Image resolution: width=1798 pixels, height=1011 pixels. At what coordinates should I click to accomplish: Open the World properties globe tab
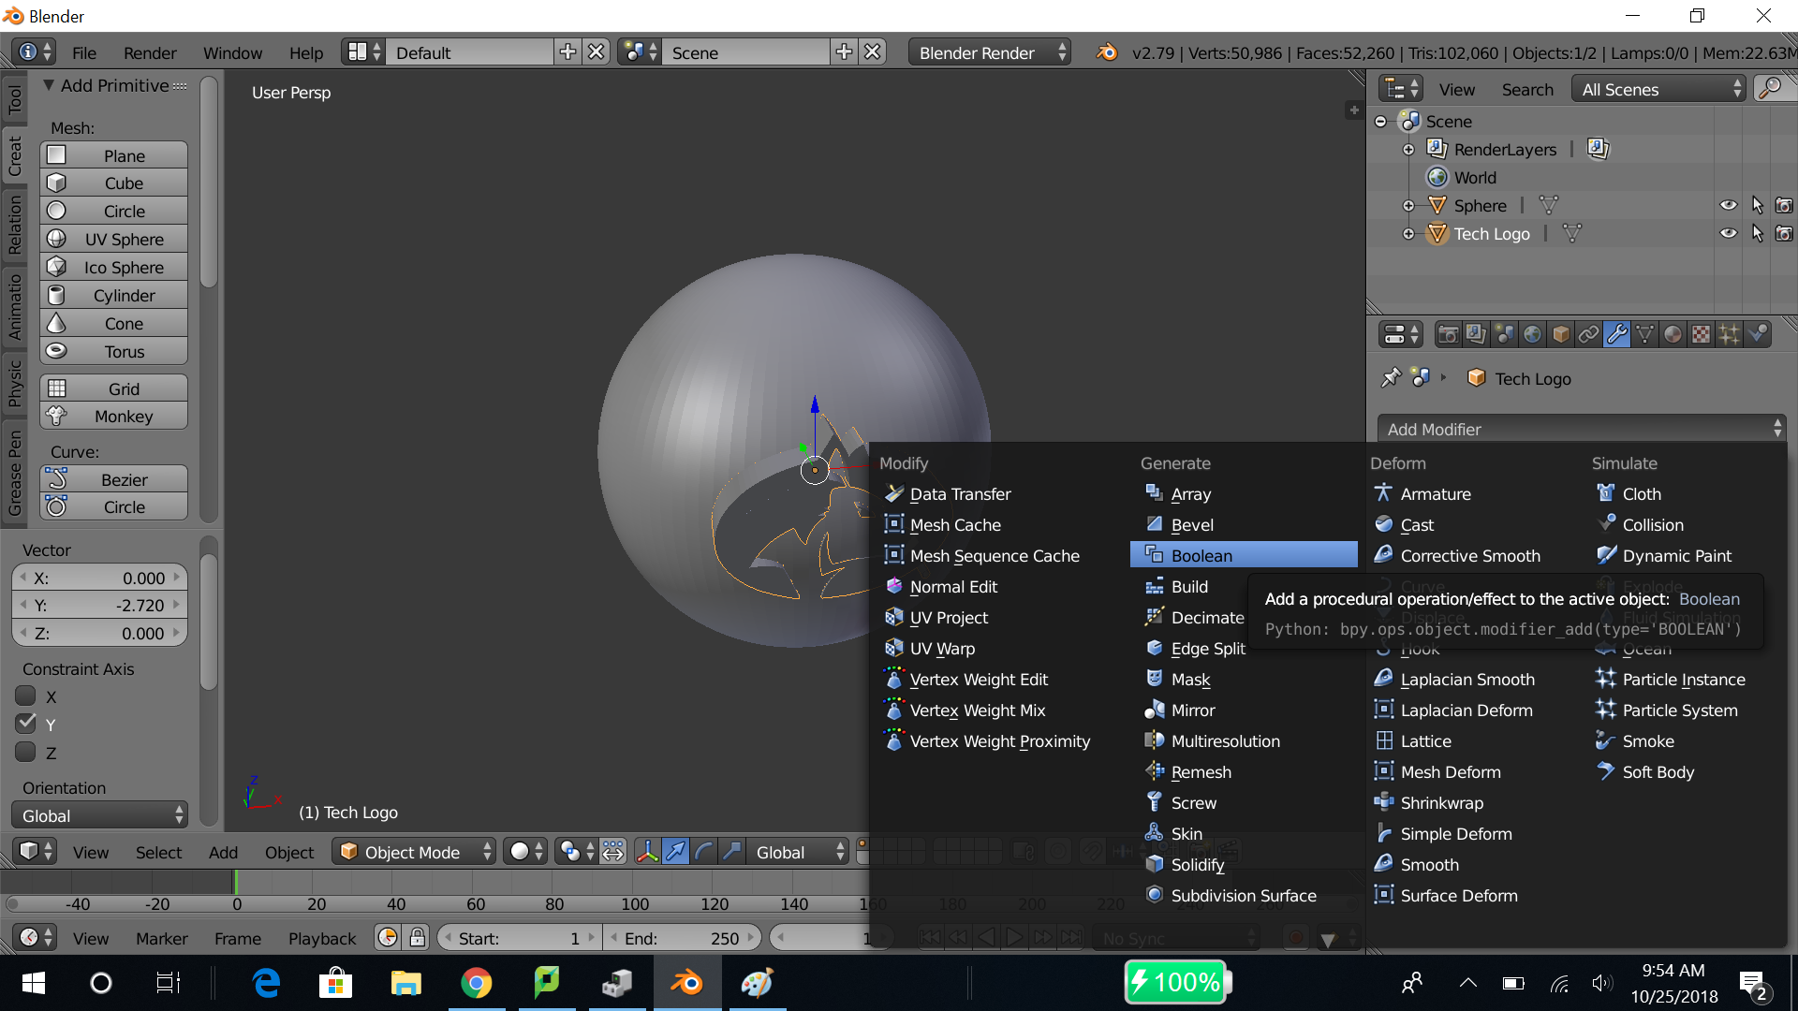click(x=1532, y=334)
